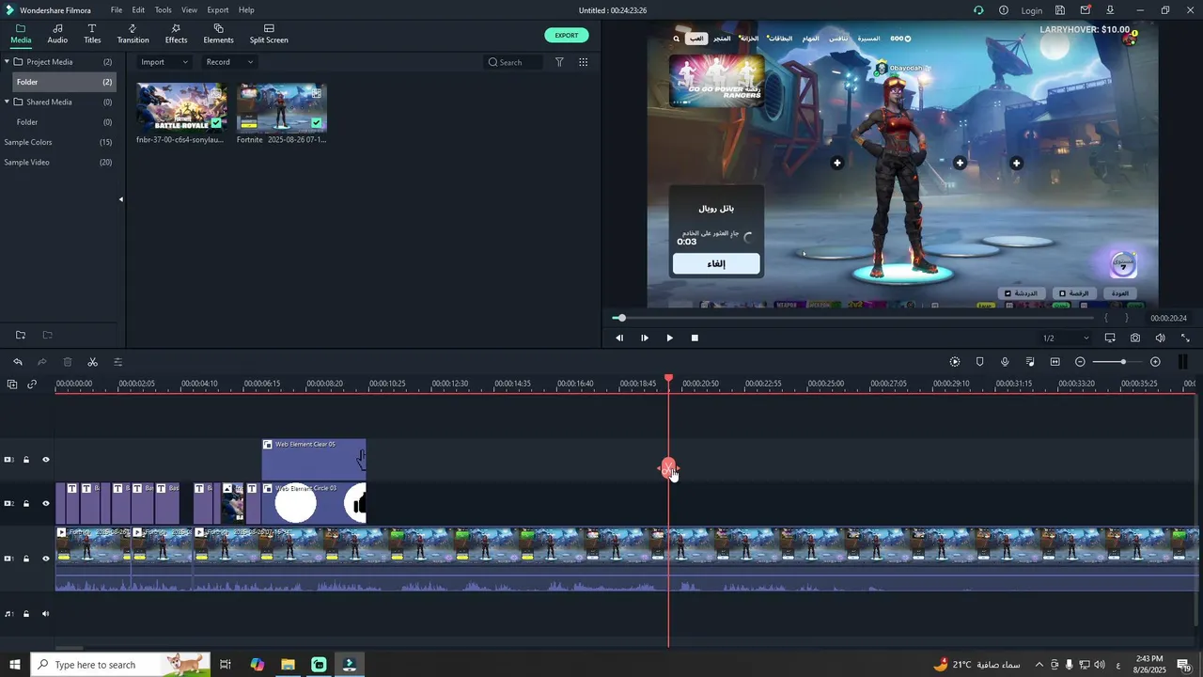This screenshot has width=1203, height=677.
Task: Switch media view with grid icon
Action: tap(583, 62)
